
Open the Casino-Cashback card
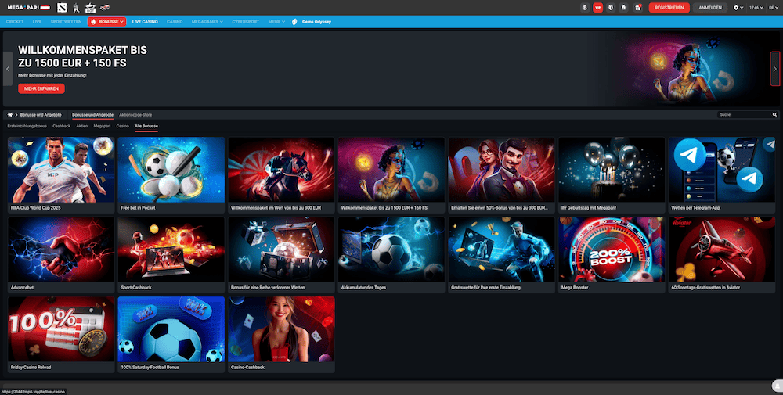[281, 335]
